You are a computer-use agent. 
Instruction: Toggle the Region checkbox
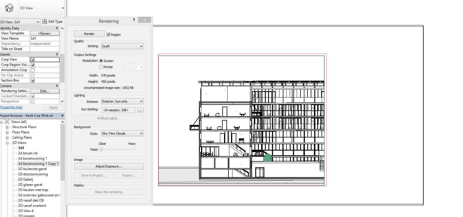click(108, 35)
